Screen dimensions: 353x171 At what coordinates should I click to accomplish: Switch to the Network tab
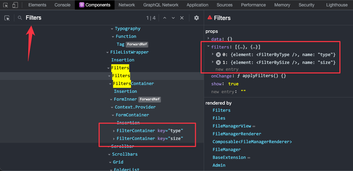click(127, 5)
